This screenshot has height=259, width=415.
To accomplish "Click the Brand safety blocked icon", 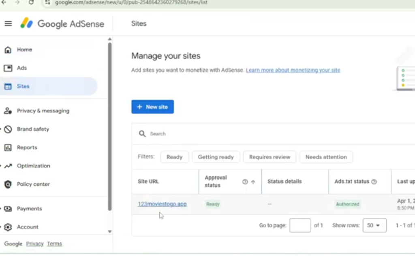I will 8,129.
